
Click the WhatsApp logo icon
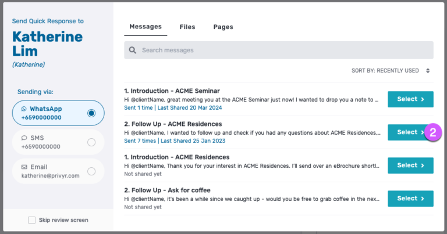(24, 109)
